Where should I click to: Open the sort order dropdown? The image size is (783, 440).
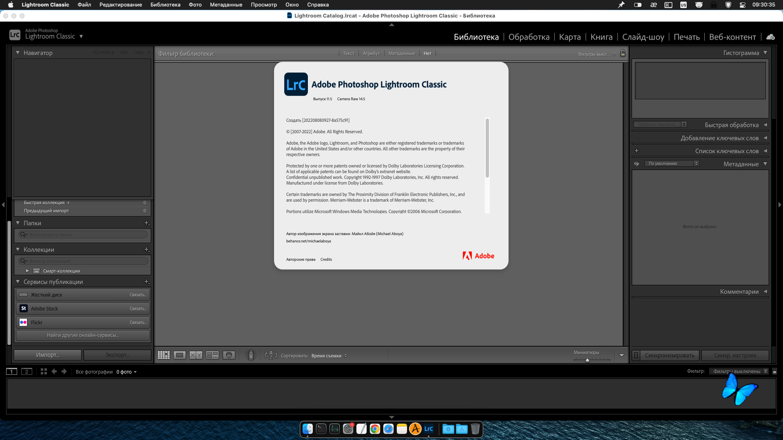(329, 356)
